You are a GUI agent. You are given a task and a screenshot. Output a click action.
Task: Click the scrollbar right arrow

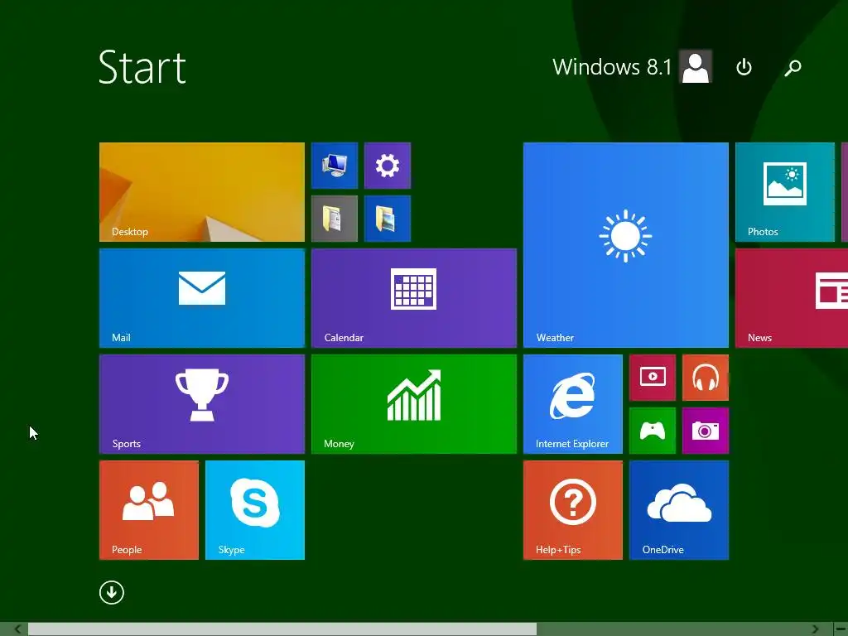tap(815, 629)
